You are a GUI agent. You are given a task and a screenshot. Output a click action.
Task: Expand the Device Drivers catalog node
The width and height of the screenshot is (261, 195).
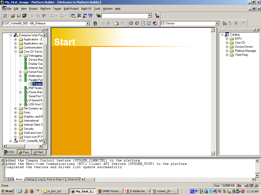[x=227, y=47]
